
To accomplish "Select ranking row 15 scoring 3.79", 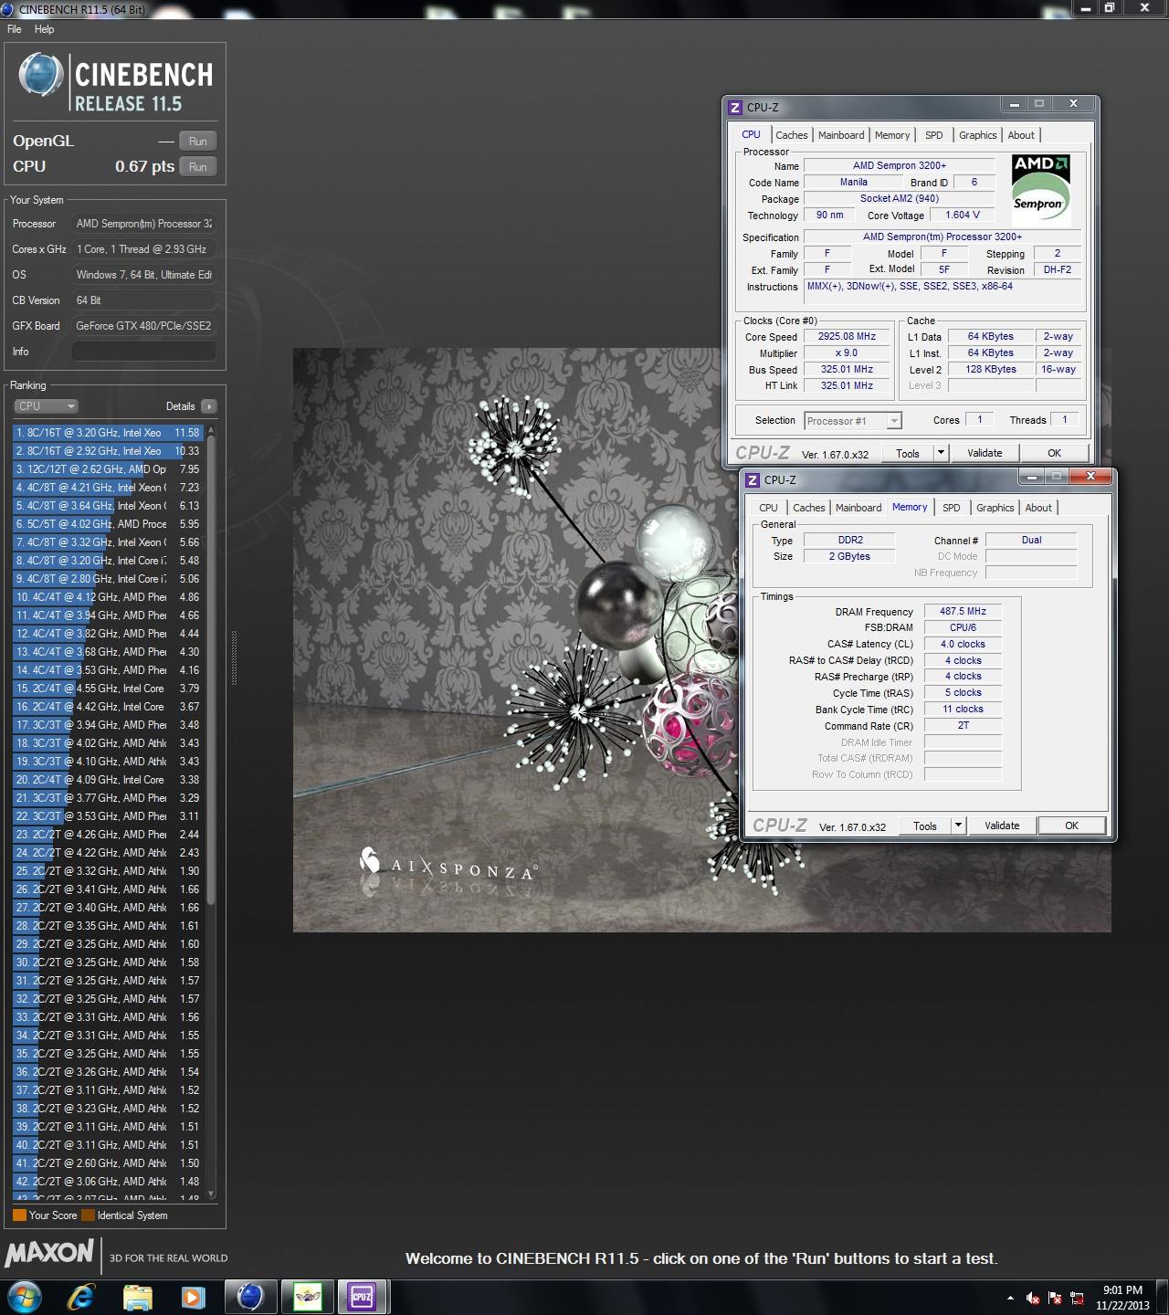I will coord(109,689).
